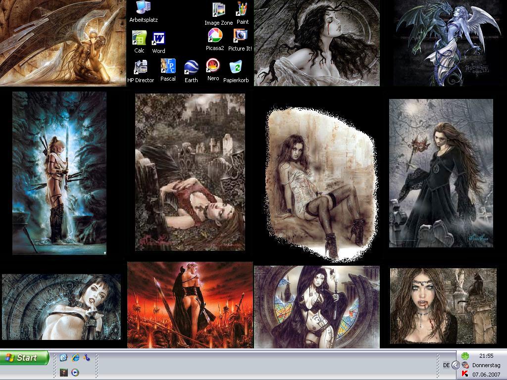
Task: Click the Kaspersky tray icon
Action: coord(464,374)
